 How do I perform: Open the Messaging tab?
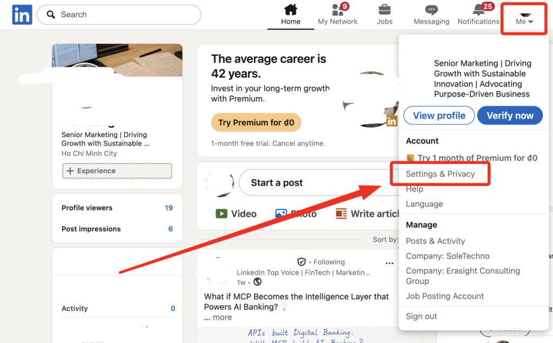point(431,15)
